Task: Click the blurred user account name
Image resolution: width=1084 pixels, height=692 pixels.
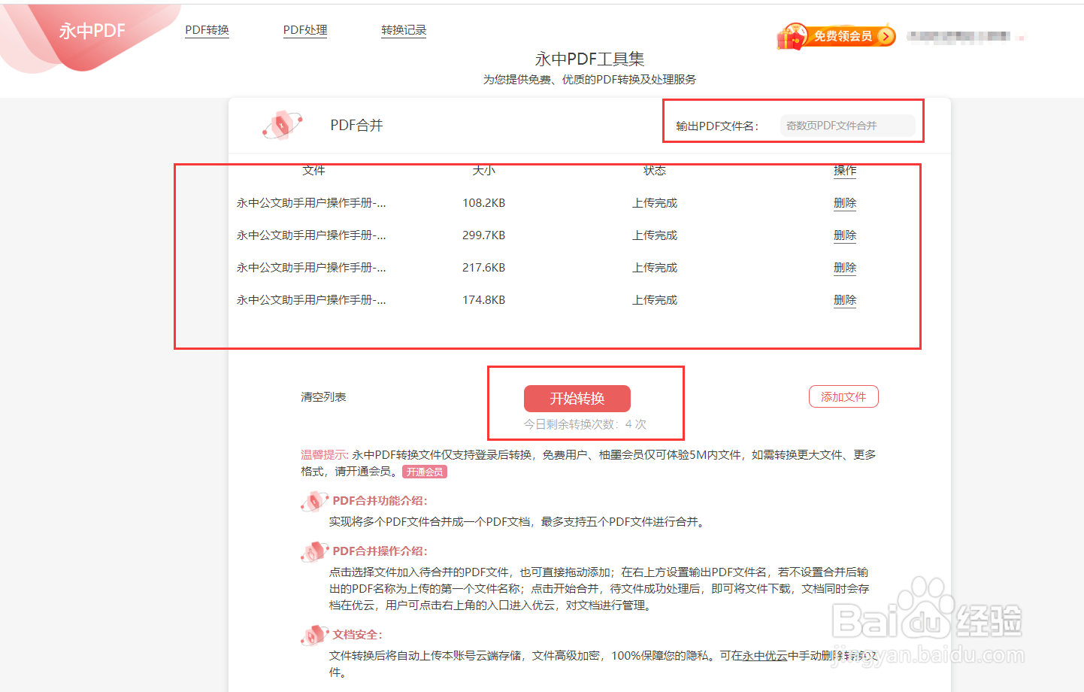Action: 959,36
